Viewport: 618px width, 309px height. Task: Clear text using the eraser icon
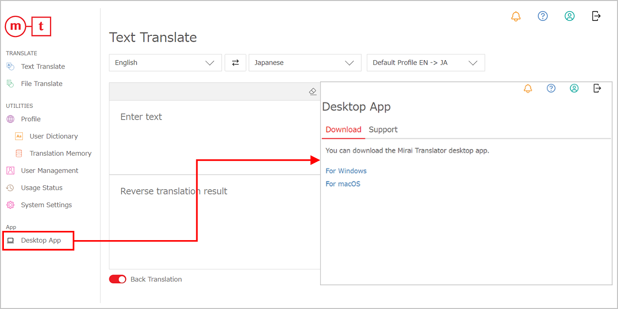[313, 91]
